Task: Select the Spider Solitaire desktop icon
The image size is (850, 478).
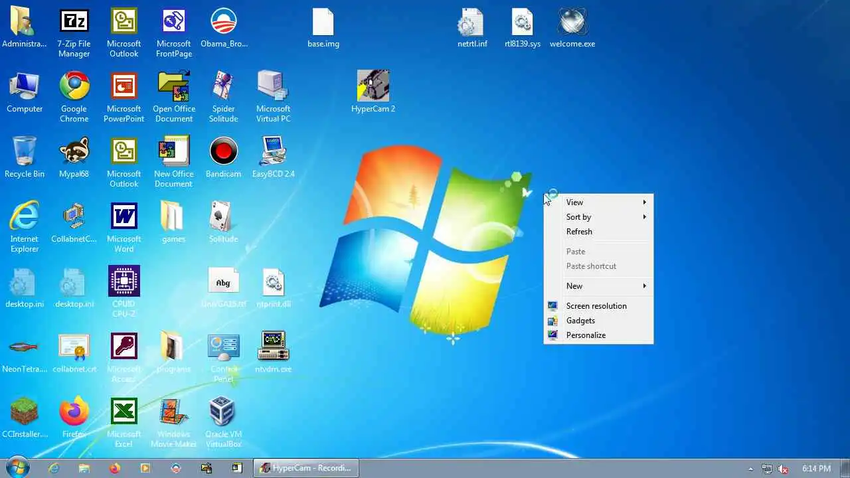Action: [x=224, y=97]
